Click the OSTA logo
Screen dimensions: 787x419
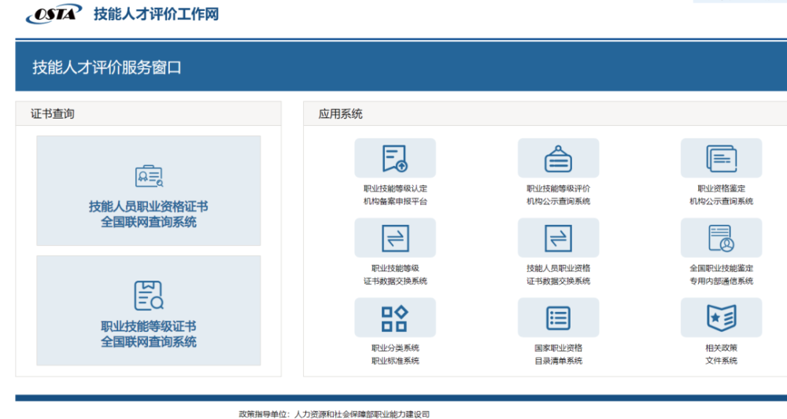point(53,14)
